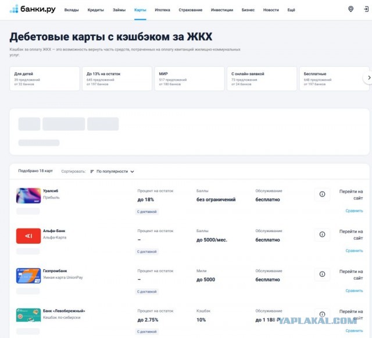Click С доставкой tag on Левобережный row

point(146,332)
